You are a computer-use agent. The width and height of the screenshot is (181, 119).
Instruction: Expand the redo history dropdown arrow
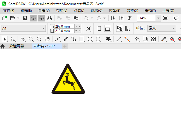coord(104,18)
